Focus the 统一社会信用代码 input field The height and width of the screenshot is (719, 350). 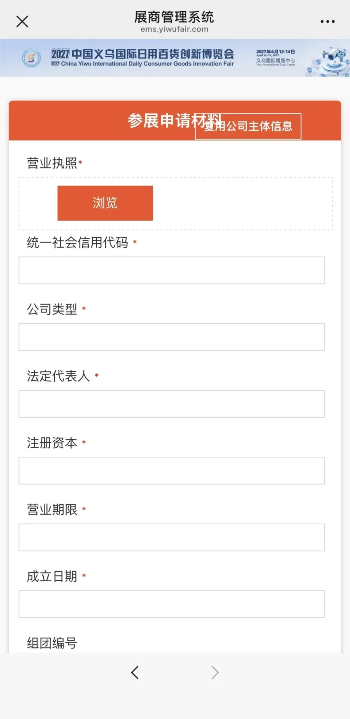(172, 270)
